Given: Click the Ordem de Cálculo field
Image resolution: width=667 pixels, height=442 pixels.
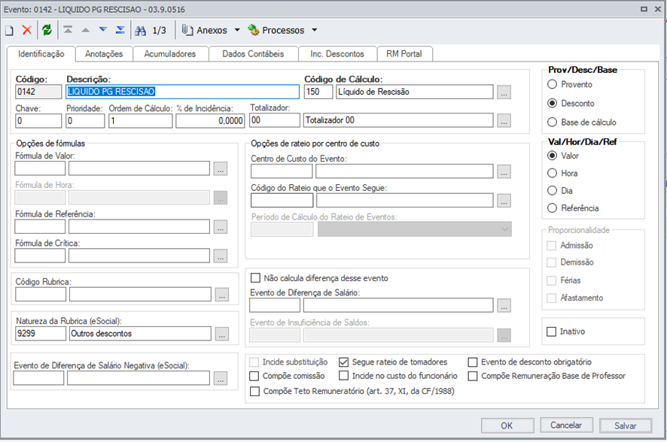Looking at the screenshot, I should point(140,120).
